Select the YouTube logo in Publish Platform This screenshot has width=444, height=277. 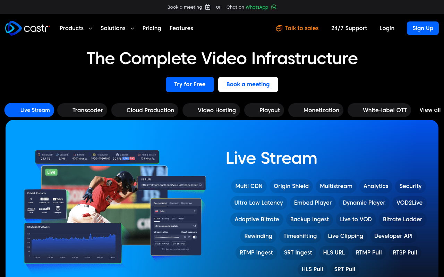(x=58, y=199)
